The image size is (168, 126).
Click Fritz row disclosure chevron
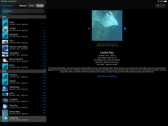42,42
